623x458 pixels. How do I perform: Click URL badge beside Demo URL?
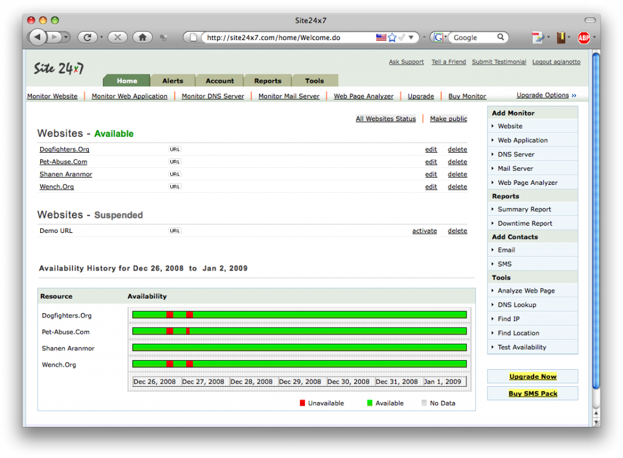[175, 231]
